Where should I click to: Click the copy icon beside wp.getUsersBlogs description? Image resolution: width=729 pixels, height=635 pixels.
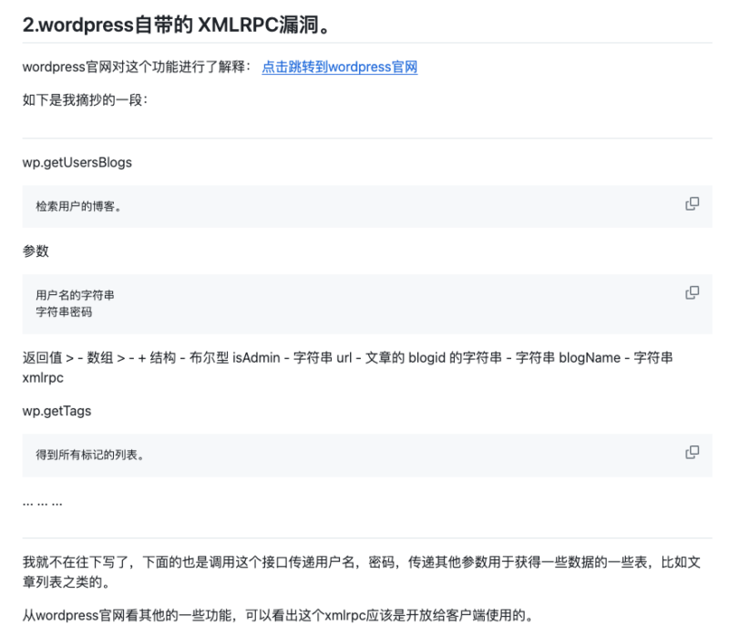[x=693, y=205]
